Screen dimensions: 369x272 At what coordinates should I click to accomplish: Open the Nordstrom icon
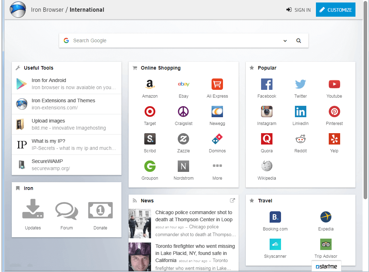pyautogui.click(x=183, y=166)
